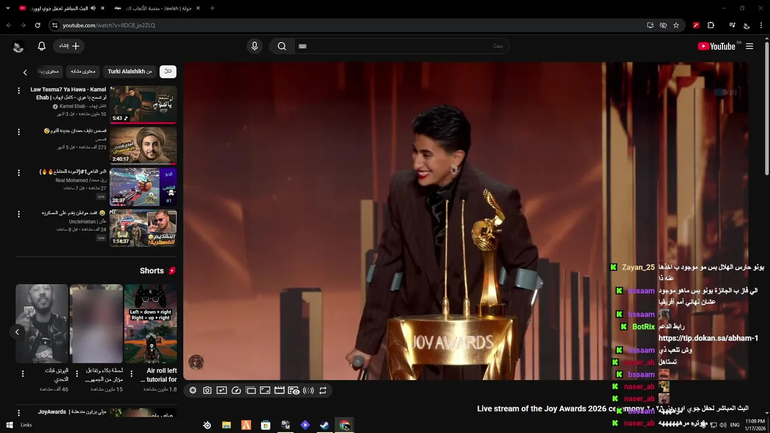Click the fit-to-window expand icon
Viewport: 770px width, 433px height.
pyautogui.click(x=265, y=390)
